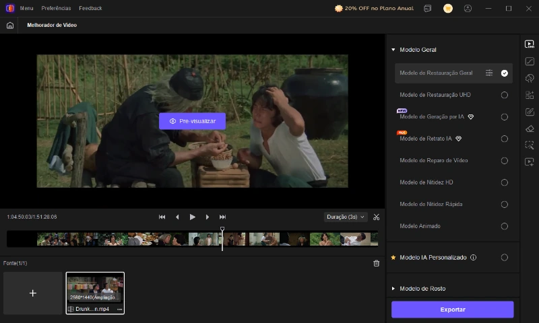
Task: Open the Menu item
Action: (x=26, y=8)
